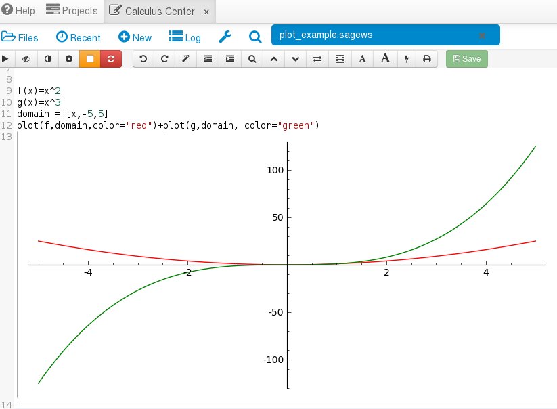Click the run (play) button in the toolbar
The height and width of the screenshot is (409, 557).
pos(6,59)
